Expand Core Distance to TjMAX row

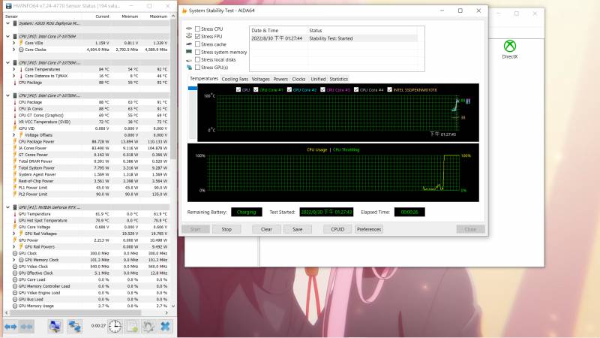[13, 76]
